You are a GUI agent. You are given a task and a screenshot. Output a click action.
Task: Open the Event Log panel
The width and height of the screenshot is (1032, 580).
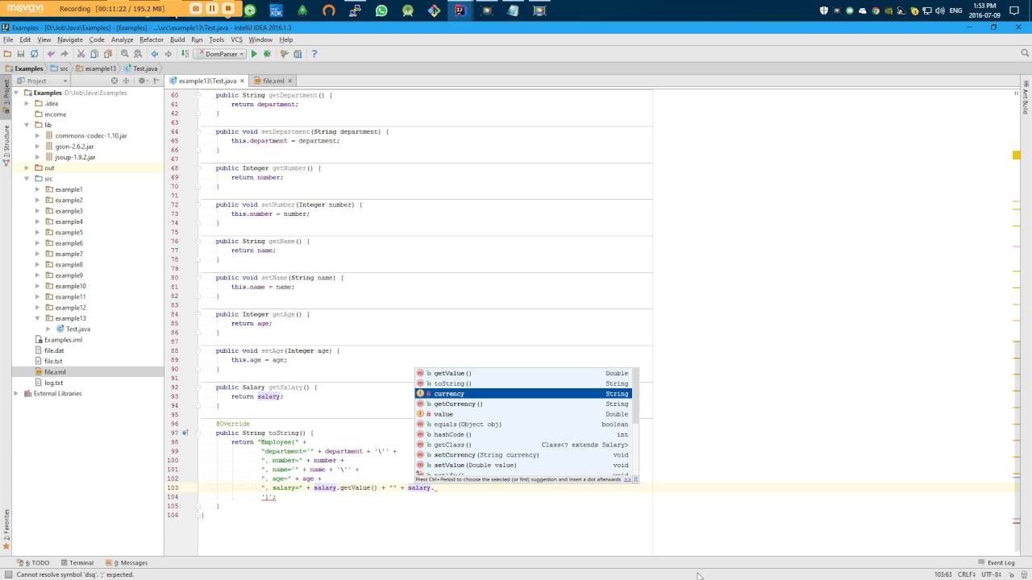click(x=1000, y=563)
